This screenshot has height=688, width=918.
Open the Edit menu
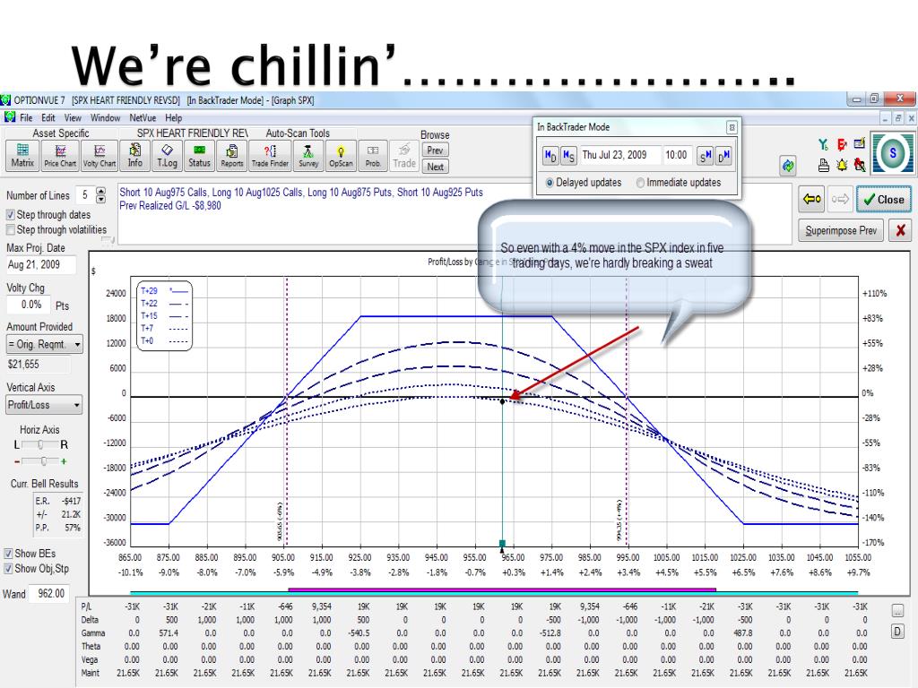48,117
